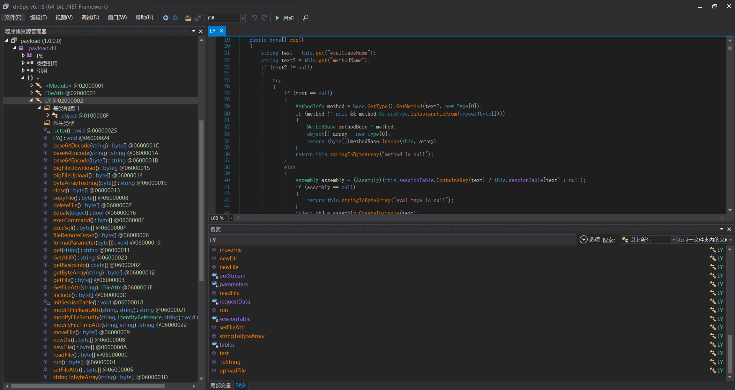Image resolution: width=735 pixels, height=390 pixels.
Task: Click the redo toolbar icon
Action: click(x=264, y=18)
